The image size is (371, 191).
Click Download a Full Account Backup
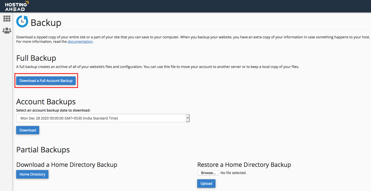pyautogui.click(x=46, y=81)
